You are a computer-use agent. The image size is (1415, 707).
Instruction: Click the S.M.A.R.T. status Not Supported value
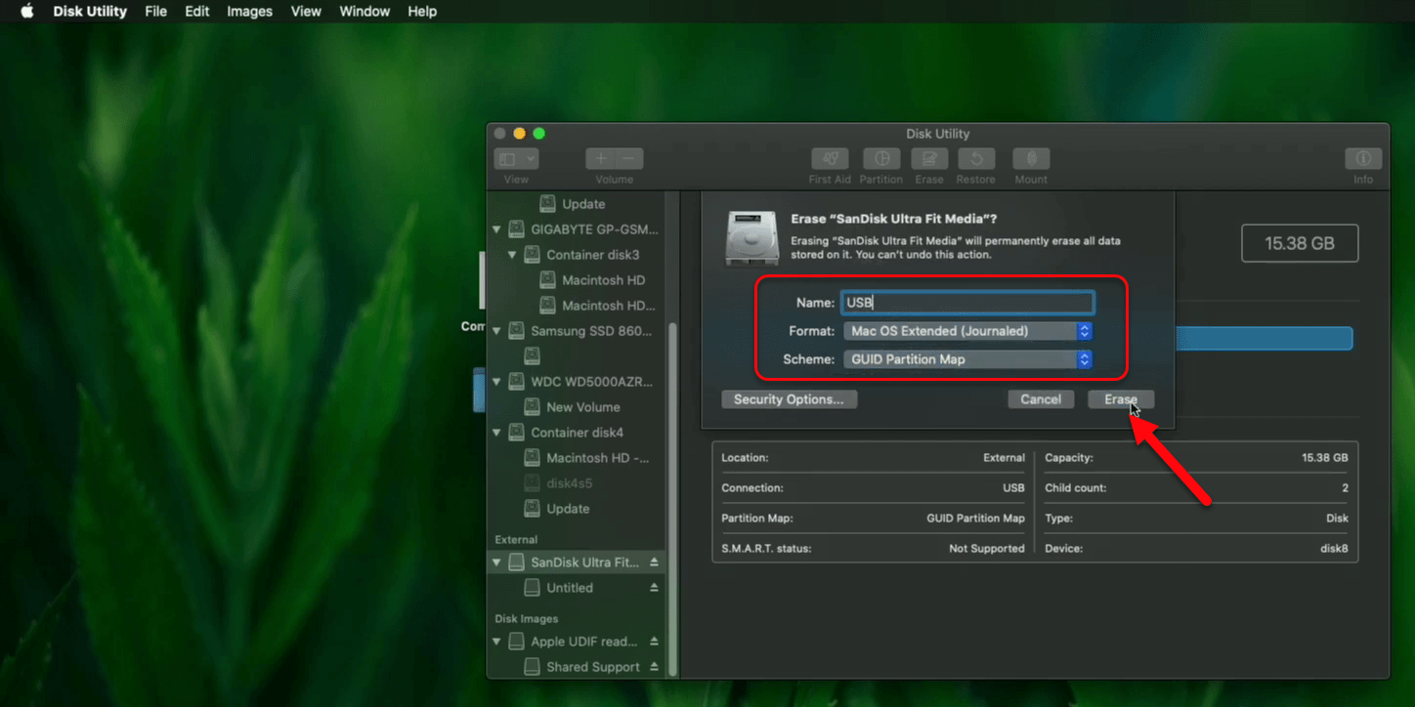(987, 549)
